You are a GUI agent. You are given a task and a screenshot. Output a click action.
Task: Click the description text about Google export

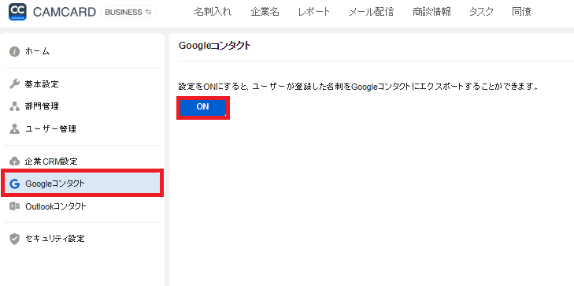tap(358, 87)
